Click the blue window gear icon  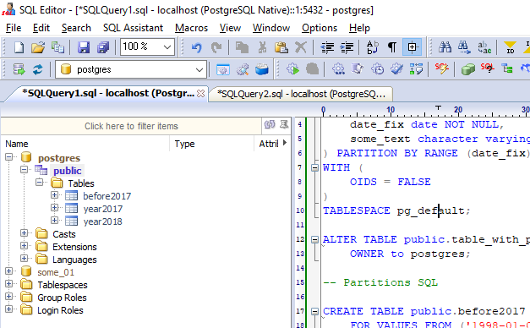(x=223, y=69)
